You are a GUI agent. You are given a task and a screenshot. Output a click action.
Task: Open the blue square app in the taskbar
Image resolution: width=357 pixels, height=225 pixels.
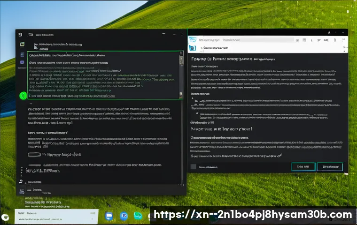tap(109, 216)
